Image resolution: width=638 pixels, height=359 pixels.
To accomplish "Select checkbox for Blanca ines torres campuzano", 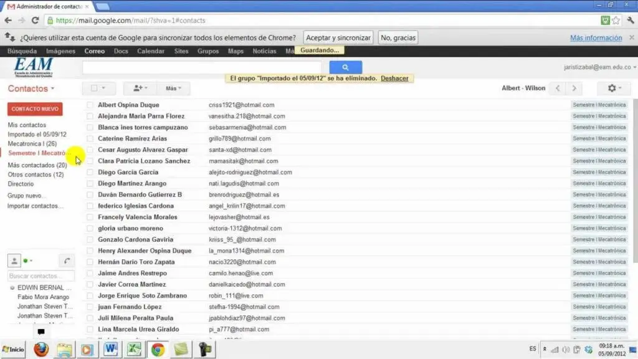I will (x=90, y=127).
